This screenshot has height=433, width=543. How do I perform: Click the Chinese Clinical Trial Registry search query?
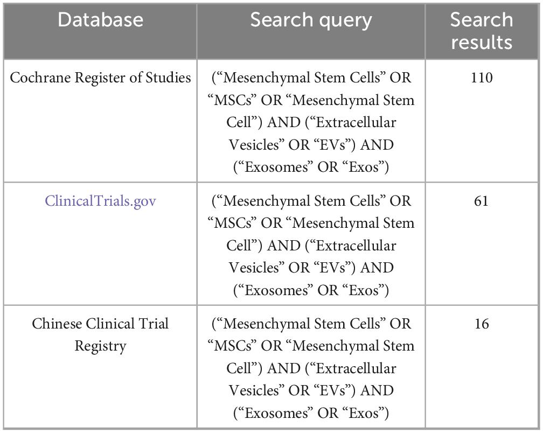311,368
